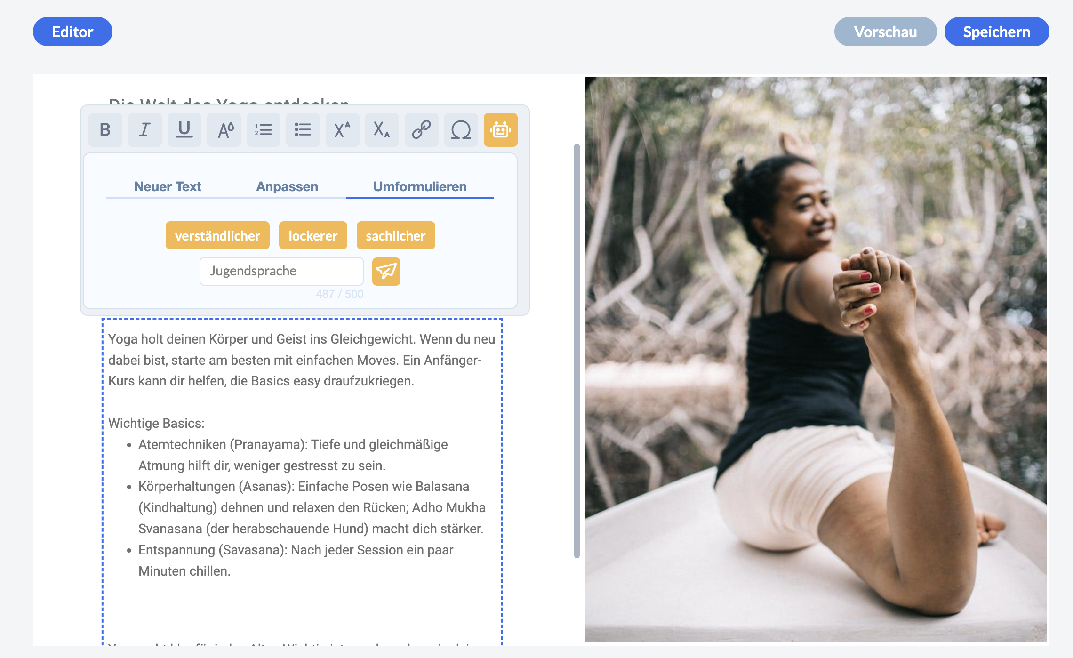
Task: Rephrase text as verständlicher
Action: 217,235
